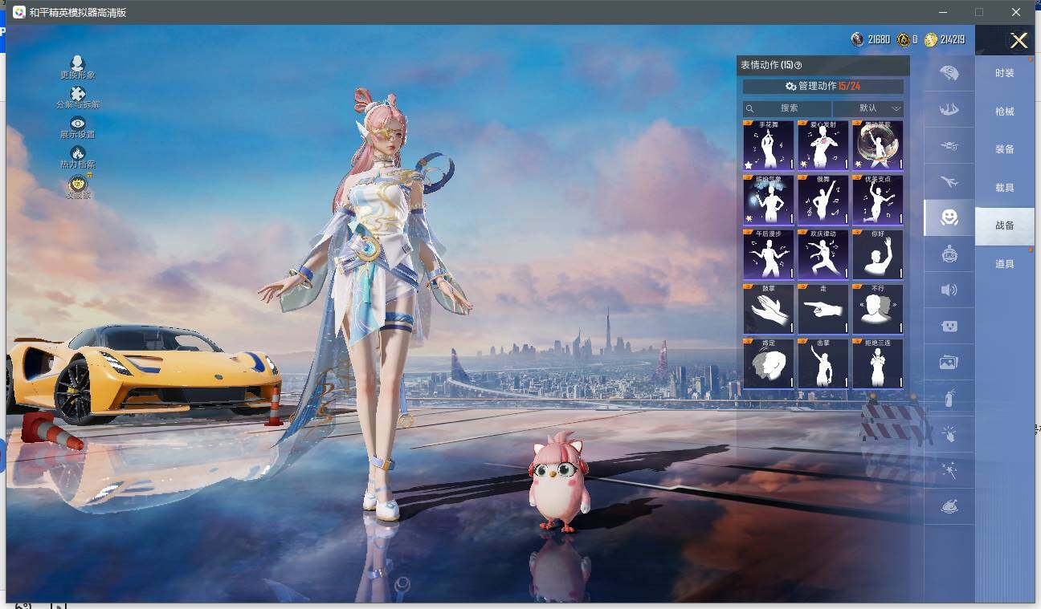Select the 爱心发射 emote
The width and height of the screenshot is (1041, 609).
click(823, 145)
